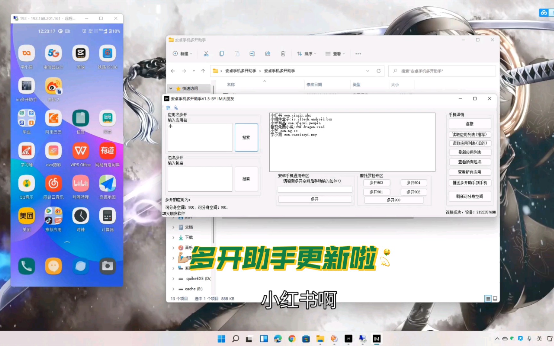The width and height of the screenshot is (554, 346).
Task: Open the 推荐应用 folder on the phone
Action: pyautogui.click(x=54, y=216)
